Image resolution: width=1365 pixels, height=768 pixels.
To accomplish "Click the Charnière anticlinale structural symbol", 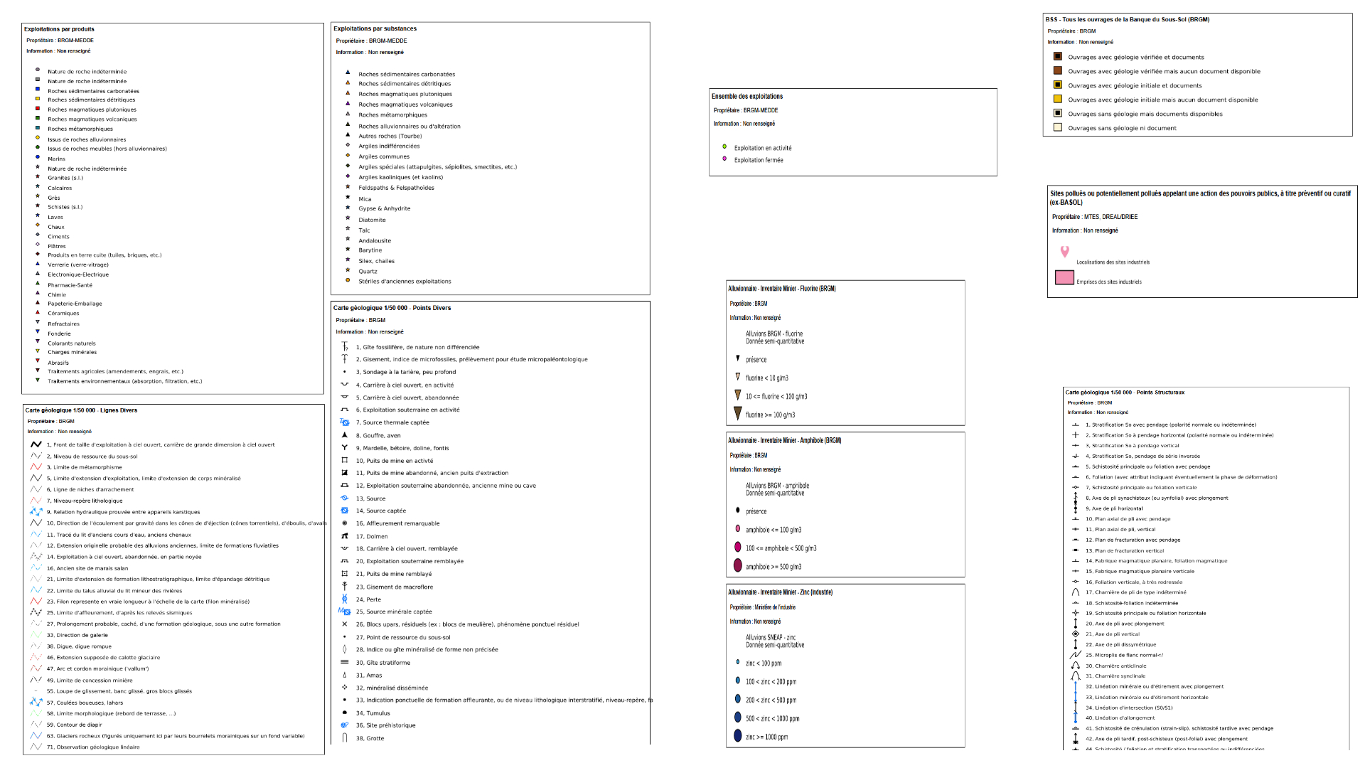I will click(x=1076, y=666).
